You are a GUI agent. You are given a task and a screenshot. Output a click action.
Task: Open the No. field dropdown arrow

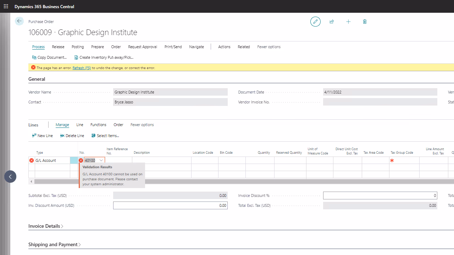101,160
